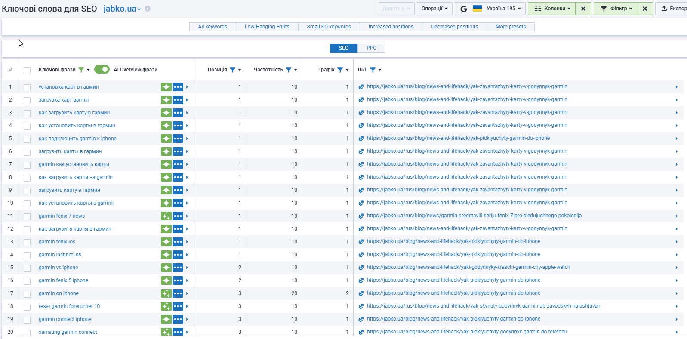Expand keyword arrow for 'загрузить карты в гармин'
The image size is (687, 339).
tap(187, 151)
